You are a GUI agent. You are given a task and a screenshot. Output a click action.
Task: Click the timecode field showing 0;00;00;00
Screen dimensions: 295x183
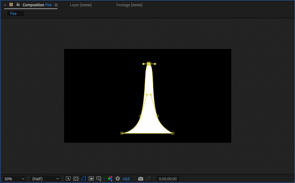tap(168, 179)
